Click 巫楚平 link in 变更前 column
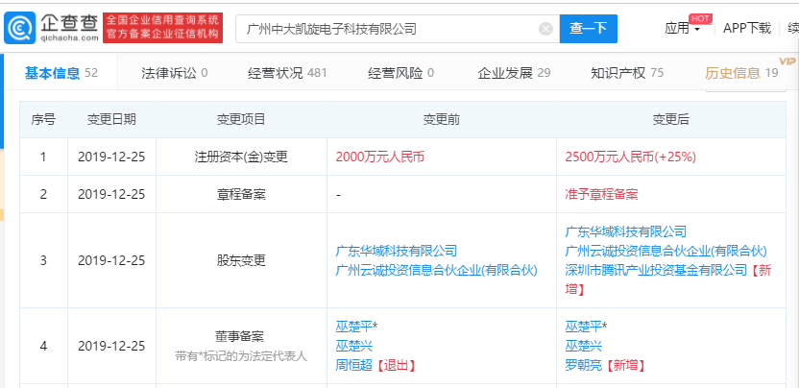This screenshot has width=799, height=388. [x=354, y=327]
